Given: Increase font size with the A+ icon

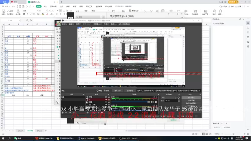Looking at the screenshot, I should point(50,11).
